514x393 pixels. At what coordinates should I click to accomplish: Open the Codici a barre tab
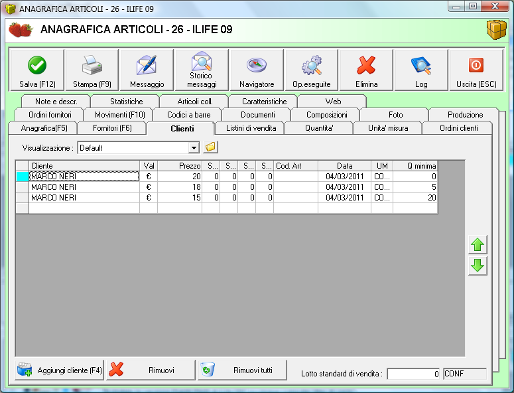tap(188, 115)
